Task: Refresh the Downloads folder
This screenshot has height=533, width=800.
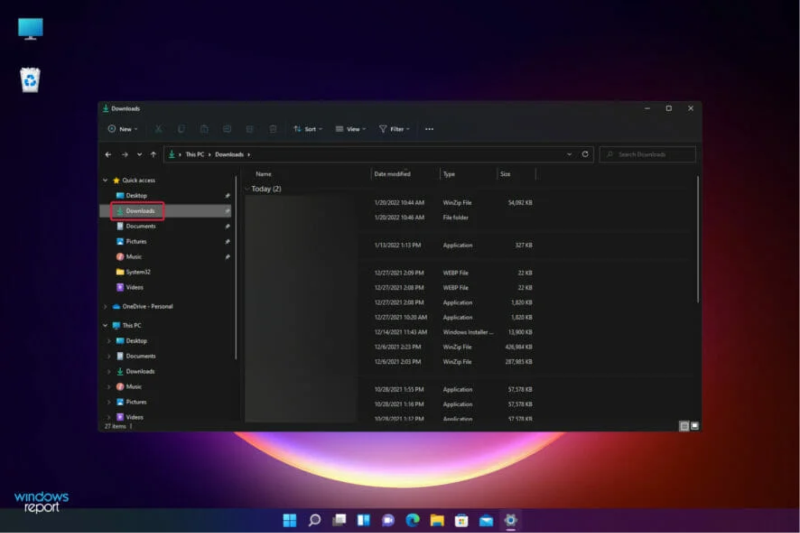Action: click(585, 154)
